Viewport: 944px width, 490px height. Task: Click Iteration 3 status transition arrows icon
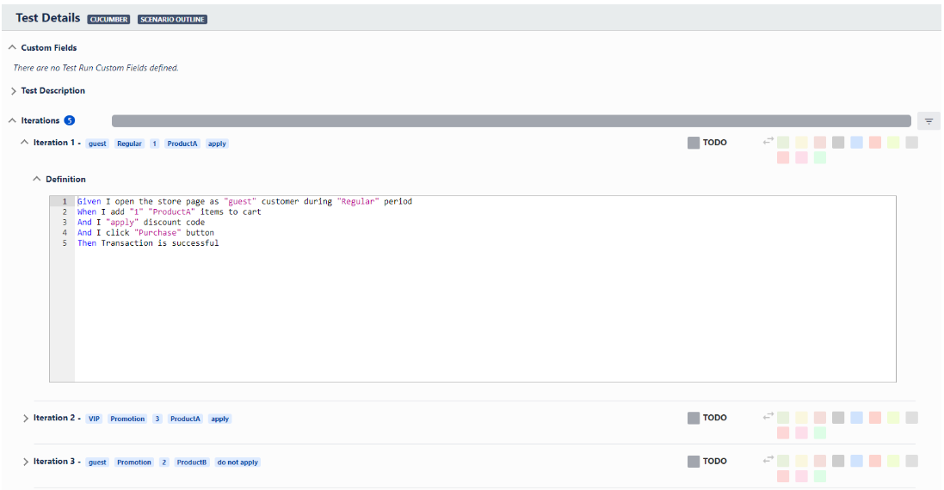pos(768,459)
